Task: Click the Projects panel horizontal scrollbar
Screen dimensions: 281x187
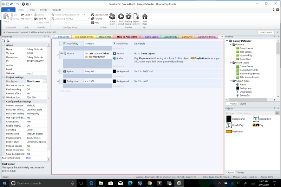Action: click(x=248, y=100)
